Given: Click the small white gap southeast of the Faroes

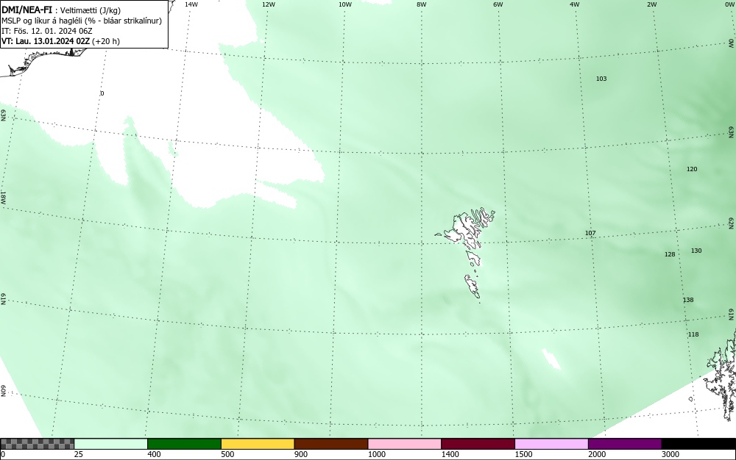Looking at the screenshot, I should click(551, 359).
